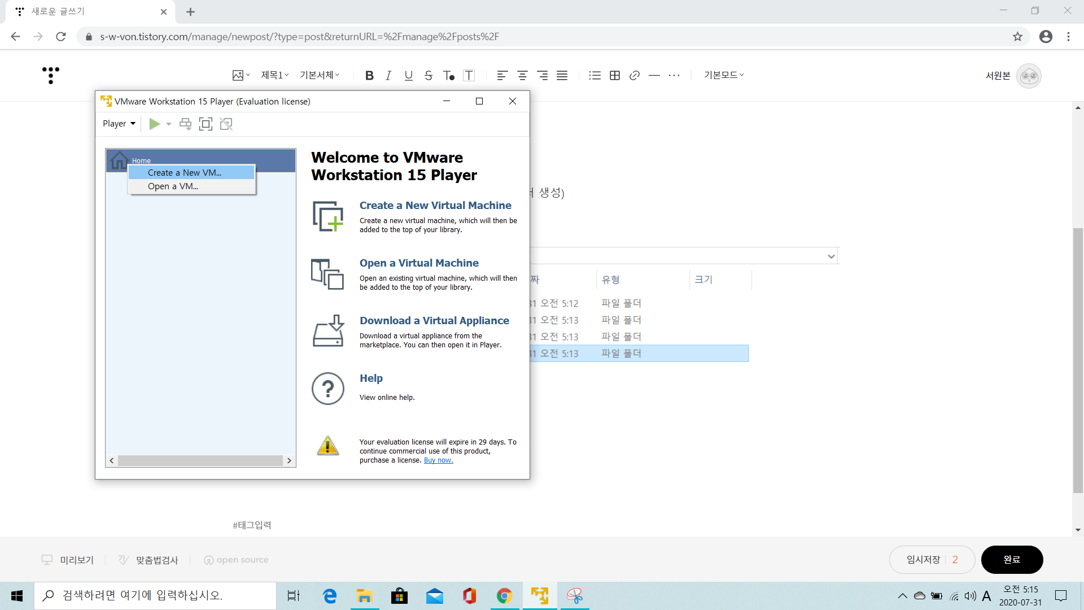Select the 오전 5:12 파일 폴더 row
This screenshot has height=610, width=1084.
pyautogui.click(x=639, y=303)
